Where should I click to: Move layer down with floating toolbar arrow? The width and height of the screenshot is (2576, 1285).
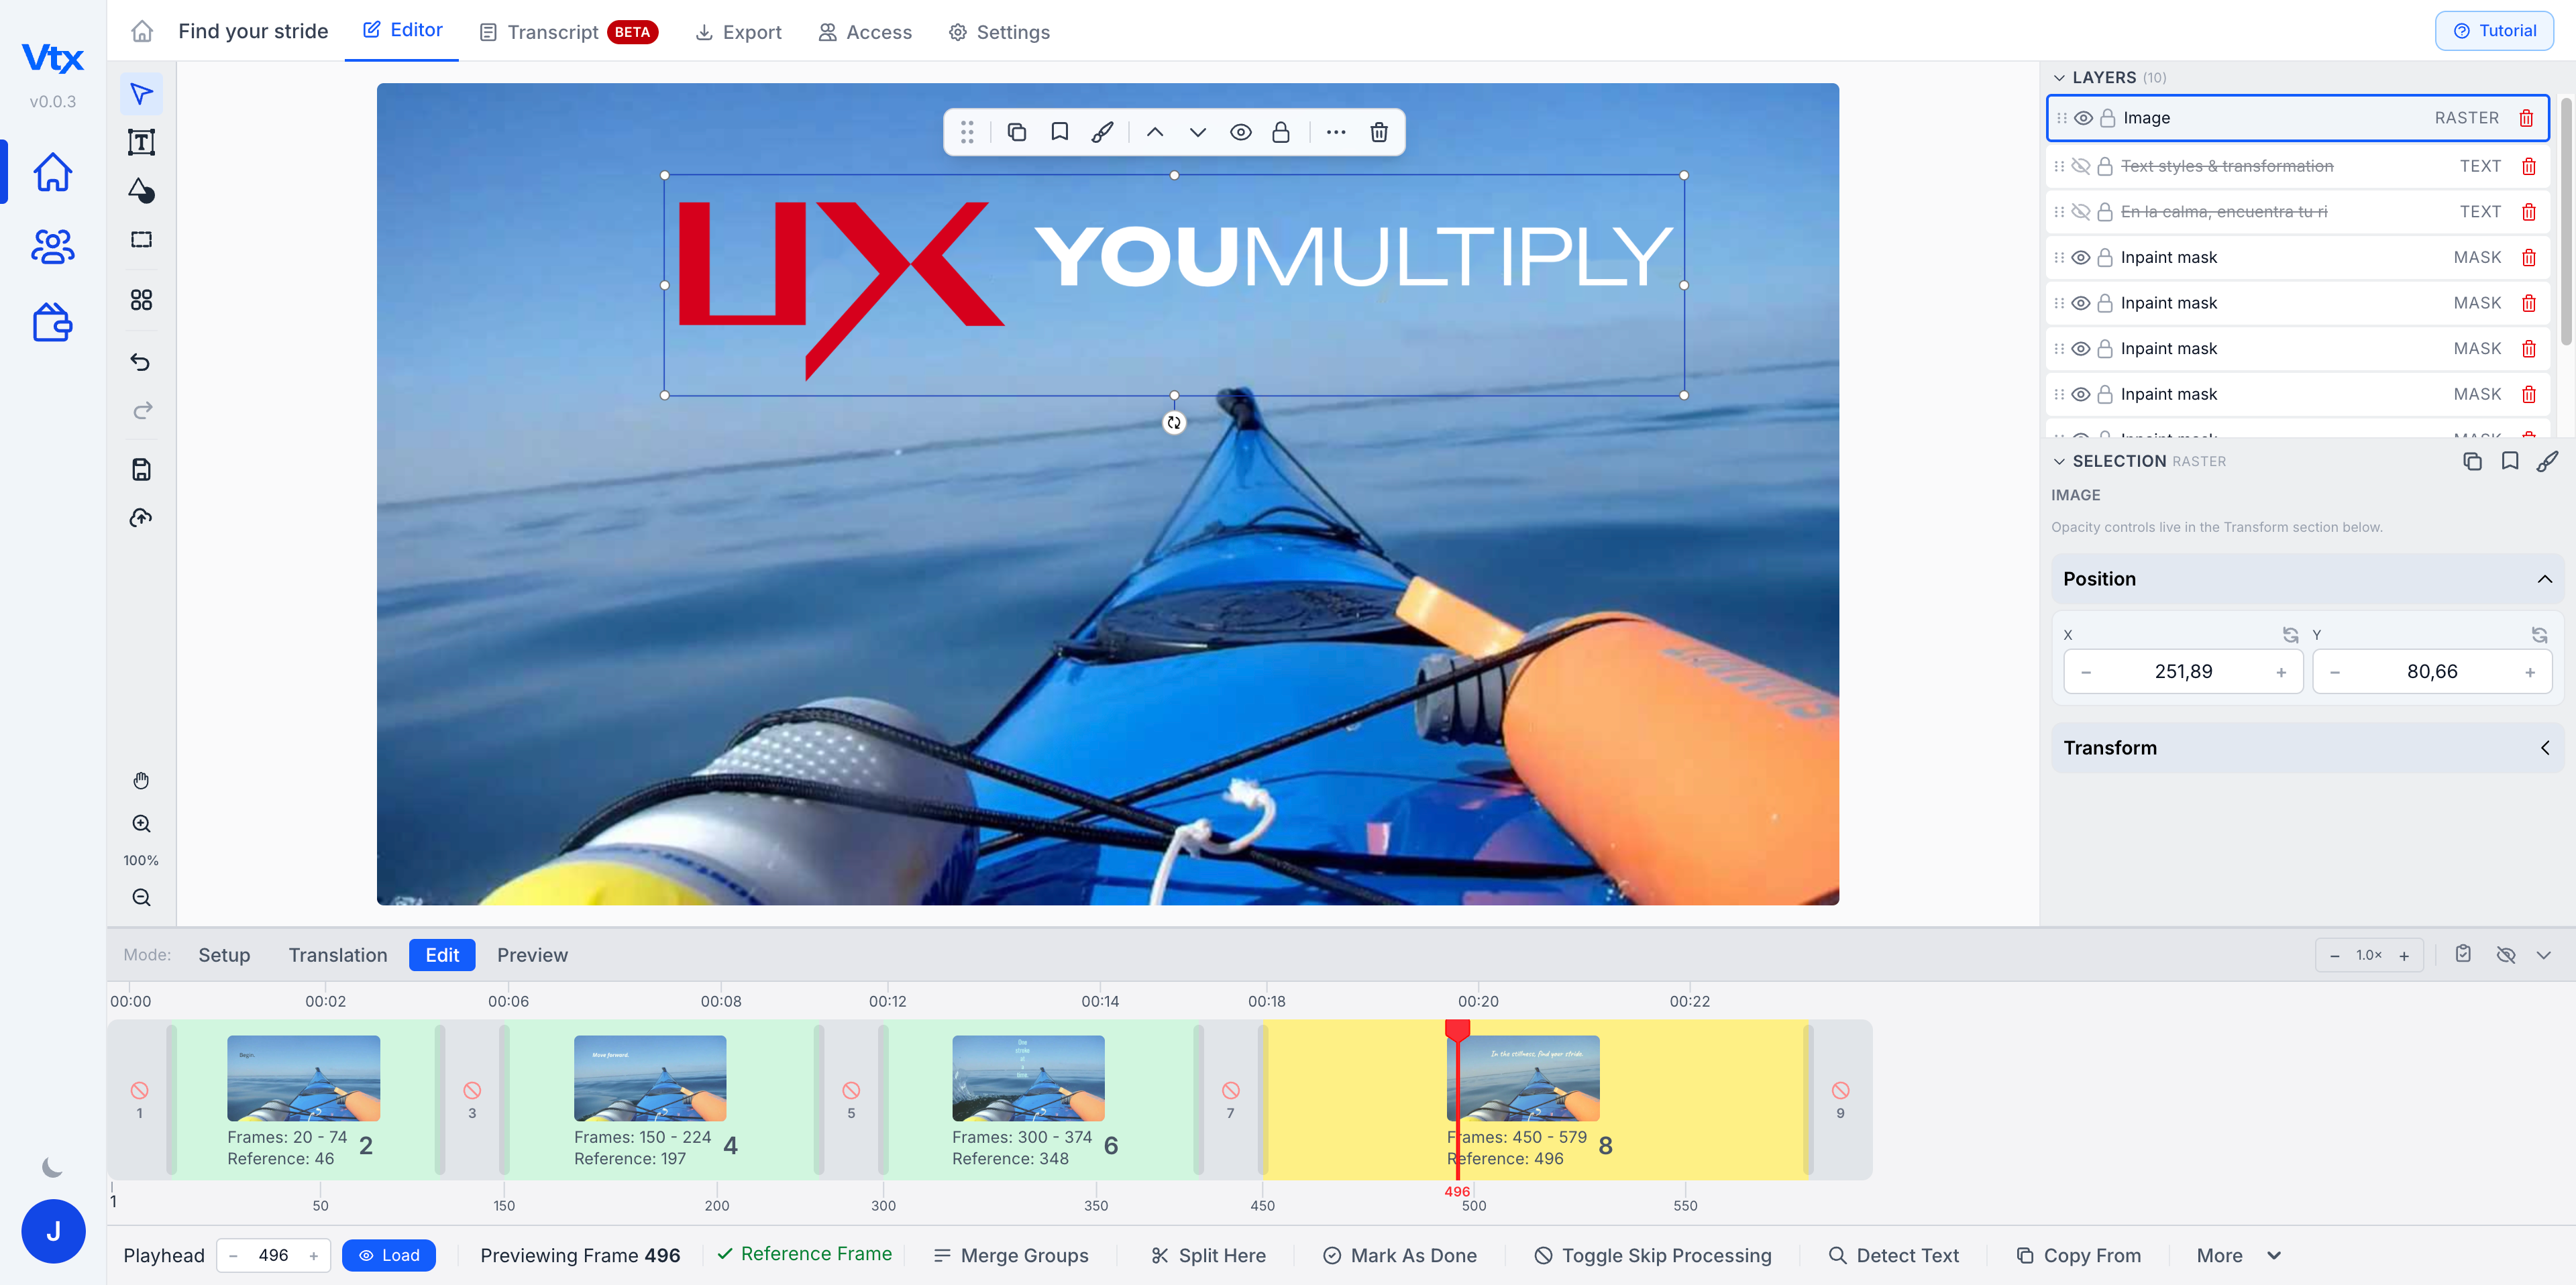click(1197, 132)
